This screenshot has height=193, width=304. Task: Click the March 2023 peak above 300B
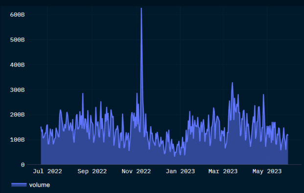(232, 83)
